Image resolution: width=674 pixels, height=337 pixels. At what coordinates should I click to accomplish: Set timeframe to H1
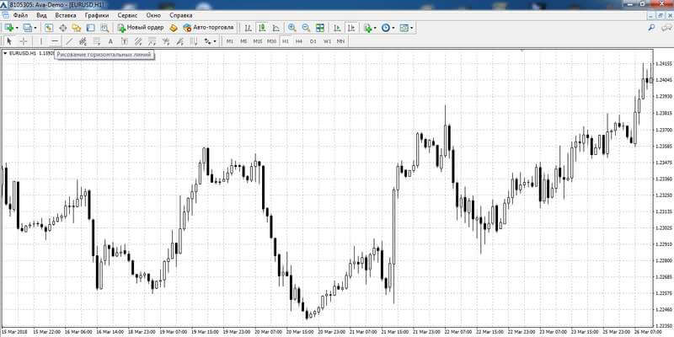pyautogui.click(x=286, y=41)
